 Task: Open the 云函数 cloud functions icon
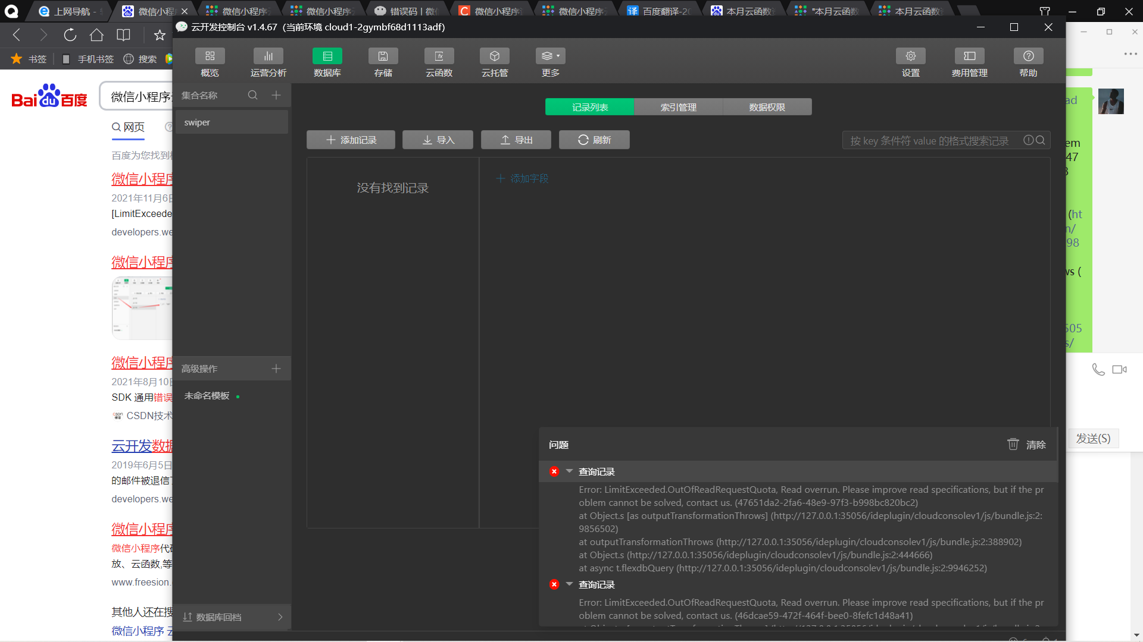439,56
